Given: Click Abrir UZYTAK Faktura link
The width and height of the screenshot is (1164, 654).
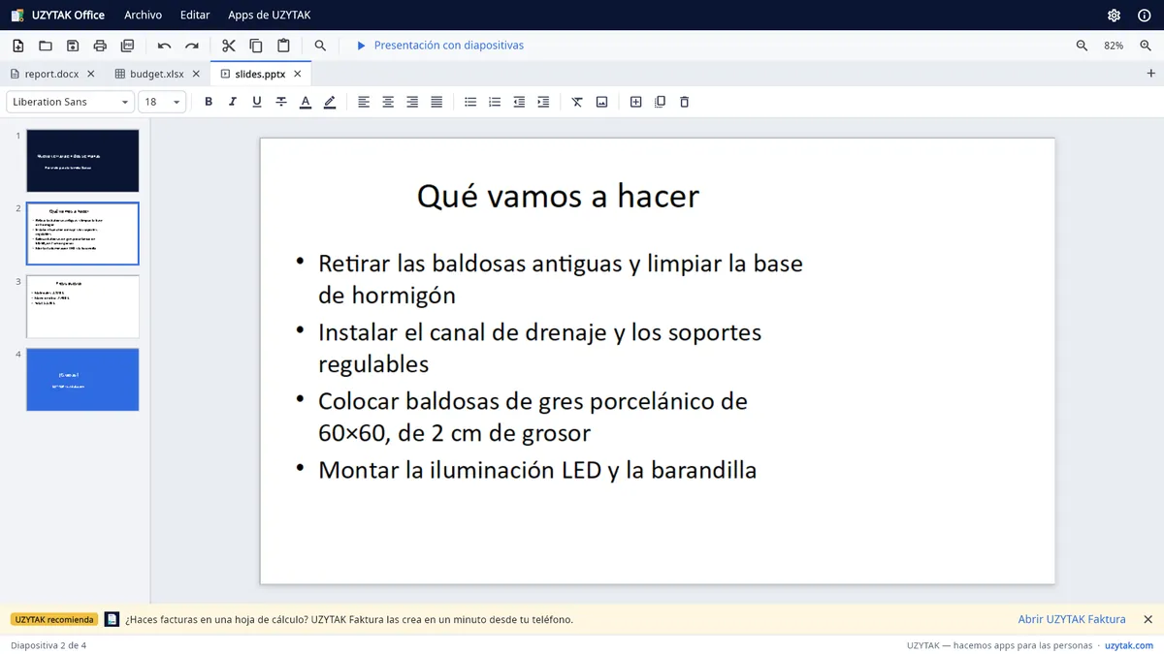Looking at the screenshot, I should click(1072, 619).
